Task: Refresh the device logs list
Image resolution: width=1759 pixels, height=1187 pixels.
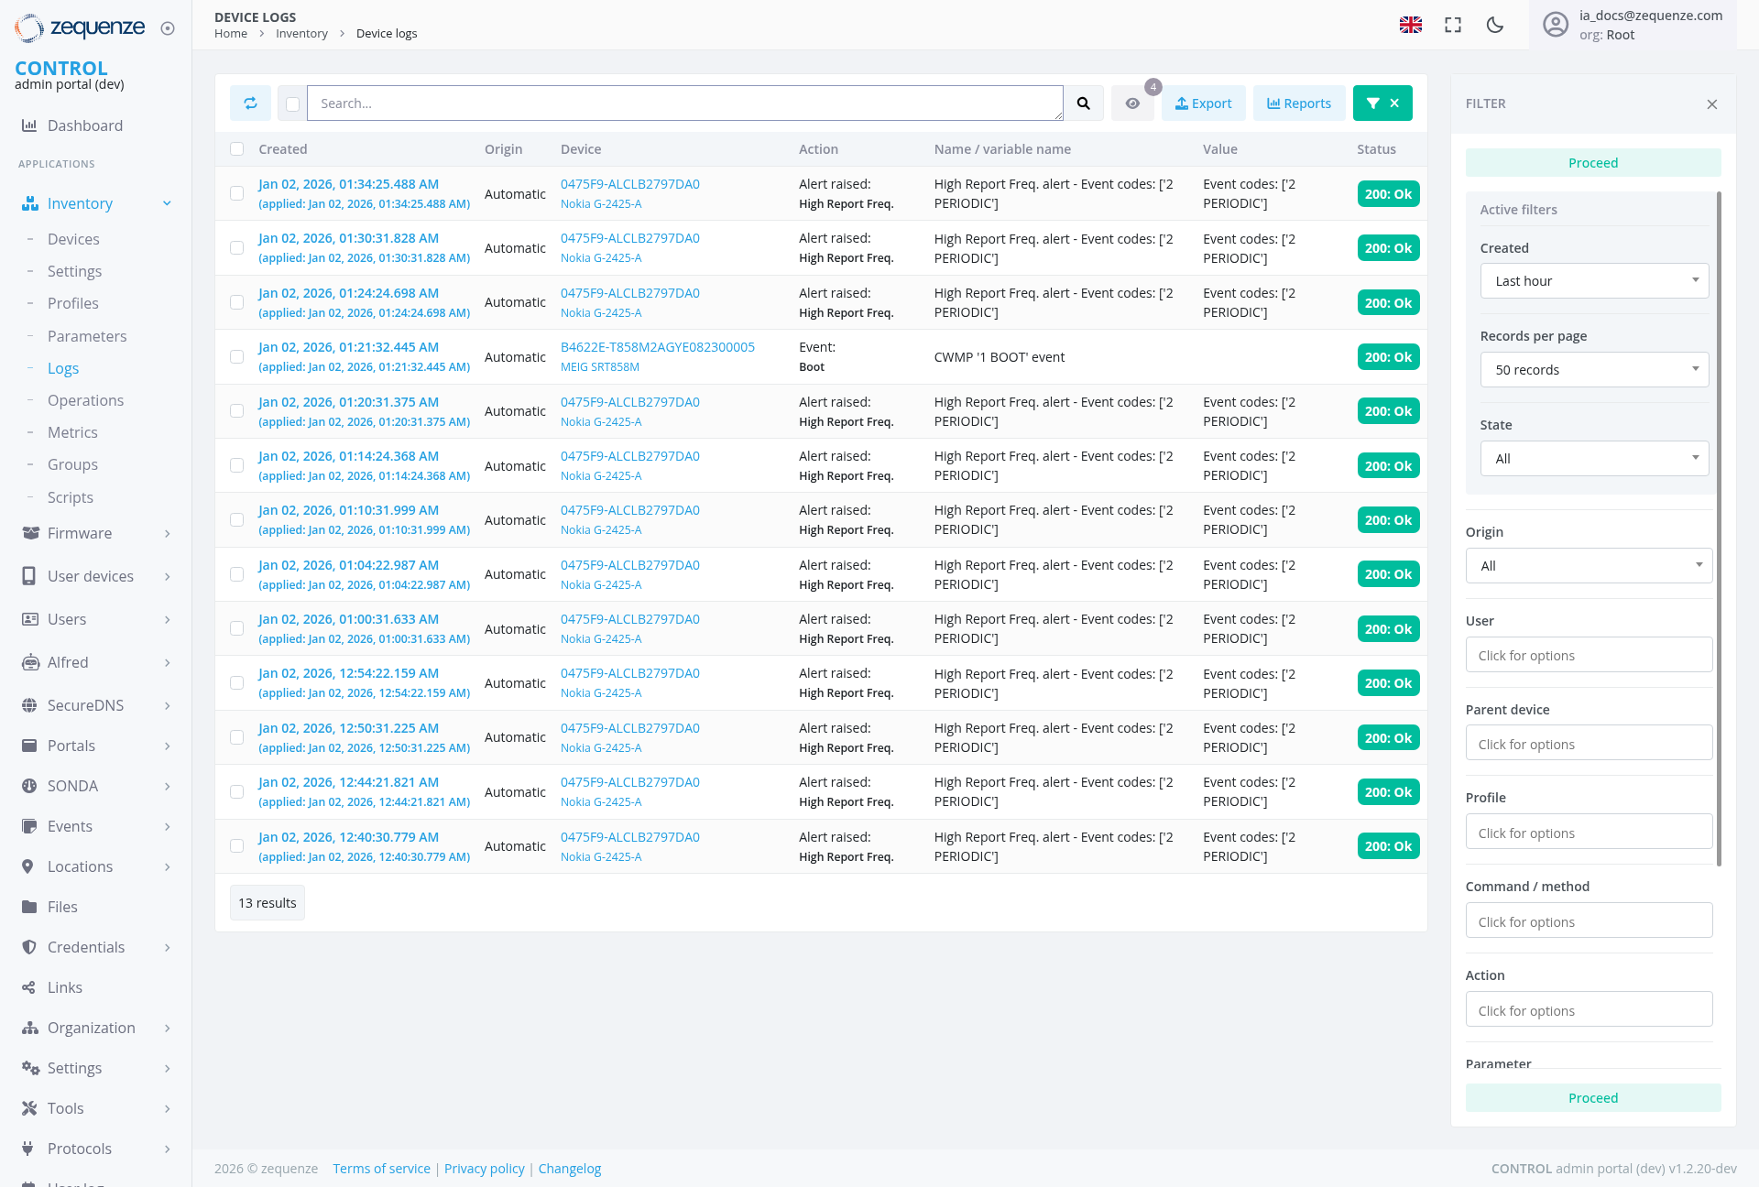Action: point(250,103)
